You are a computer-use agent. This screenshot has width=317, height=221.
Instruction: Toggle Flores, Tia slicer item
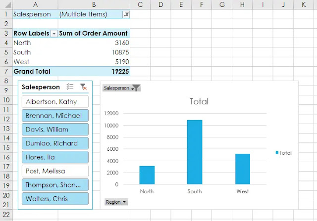tap(55, 157)
